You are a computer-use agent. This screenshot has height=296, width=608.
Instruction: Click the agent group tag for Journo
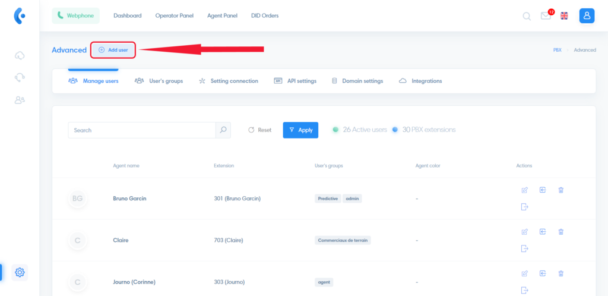[324, 282]
